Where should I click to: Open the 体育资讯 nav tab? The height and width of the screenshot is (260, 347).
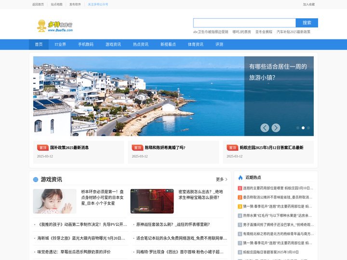pos(195,44)
